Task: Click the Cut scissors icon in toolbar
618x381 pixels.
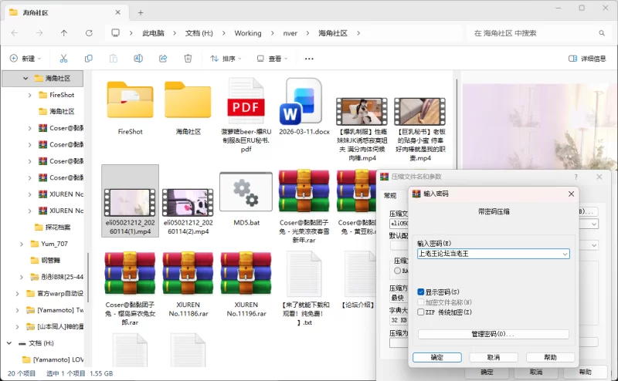Action: (x=64, y=59)
